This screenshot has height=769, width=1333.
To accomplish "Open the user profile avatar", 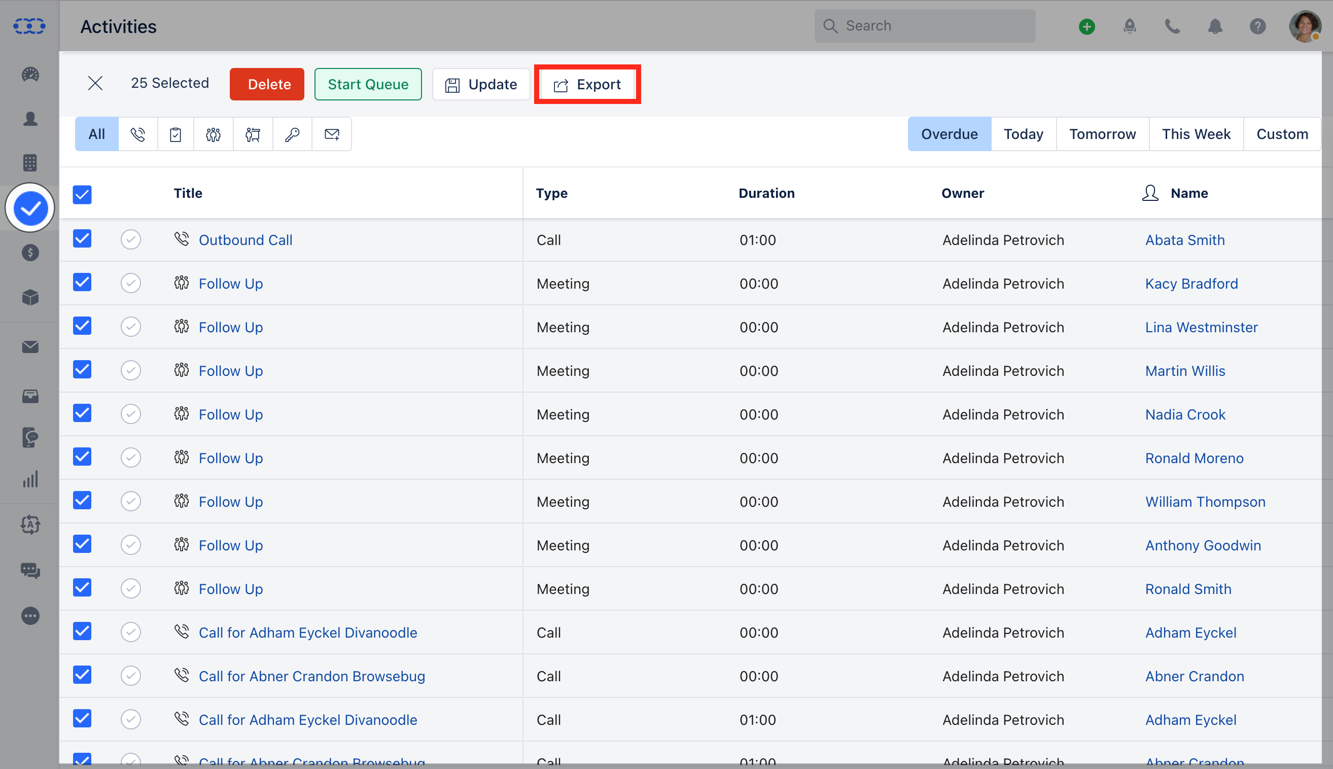I will click(1305, 26).
